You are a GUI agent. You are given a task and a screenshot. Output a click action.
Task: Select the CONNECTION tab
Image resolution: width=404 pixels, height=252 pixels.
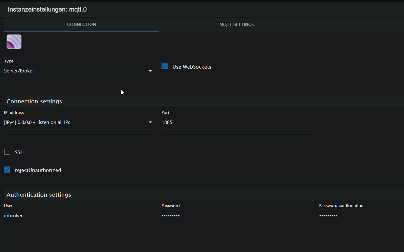(x=81, y=24)
